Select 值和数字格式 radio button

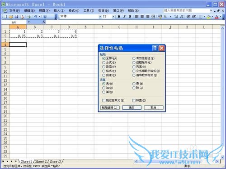click(134, 75)
